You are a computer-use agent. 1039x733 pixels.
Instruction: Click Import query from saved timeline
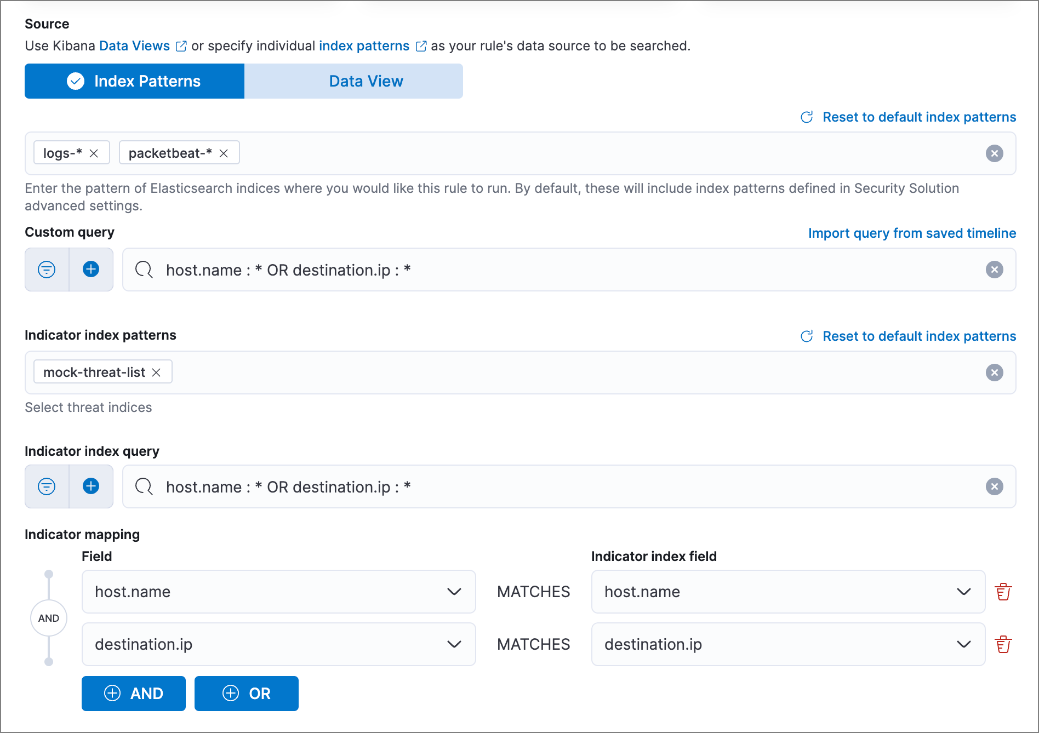(x=912, y=233)
